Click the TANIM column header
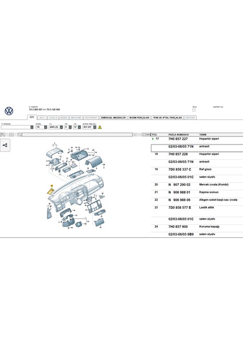Viewport: 243px width, 344px height. [203, 135]
